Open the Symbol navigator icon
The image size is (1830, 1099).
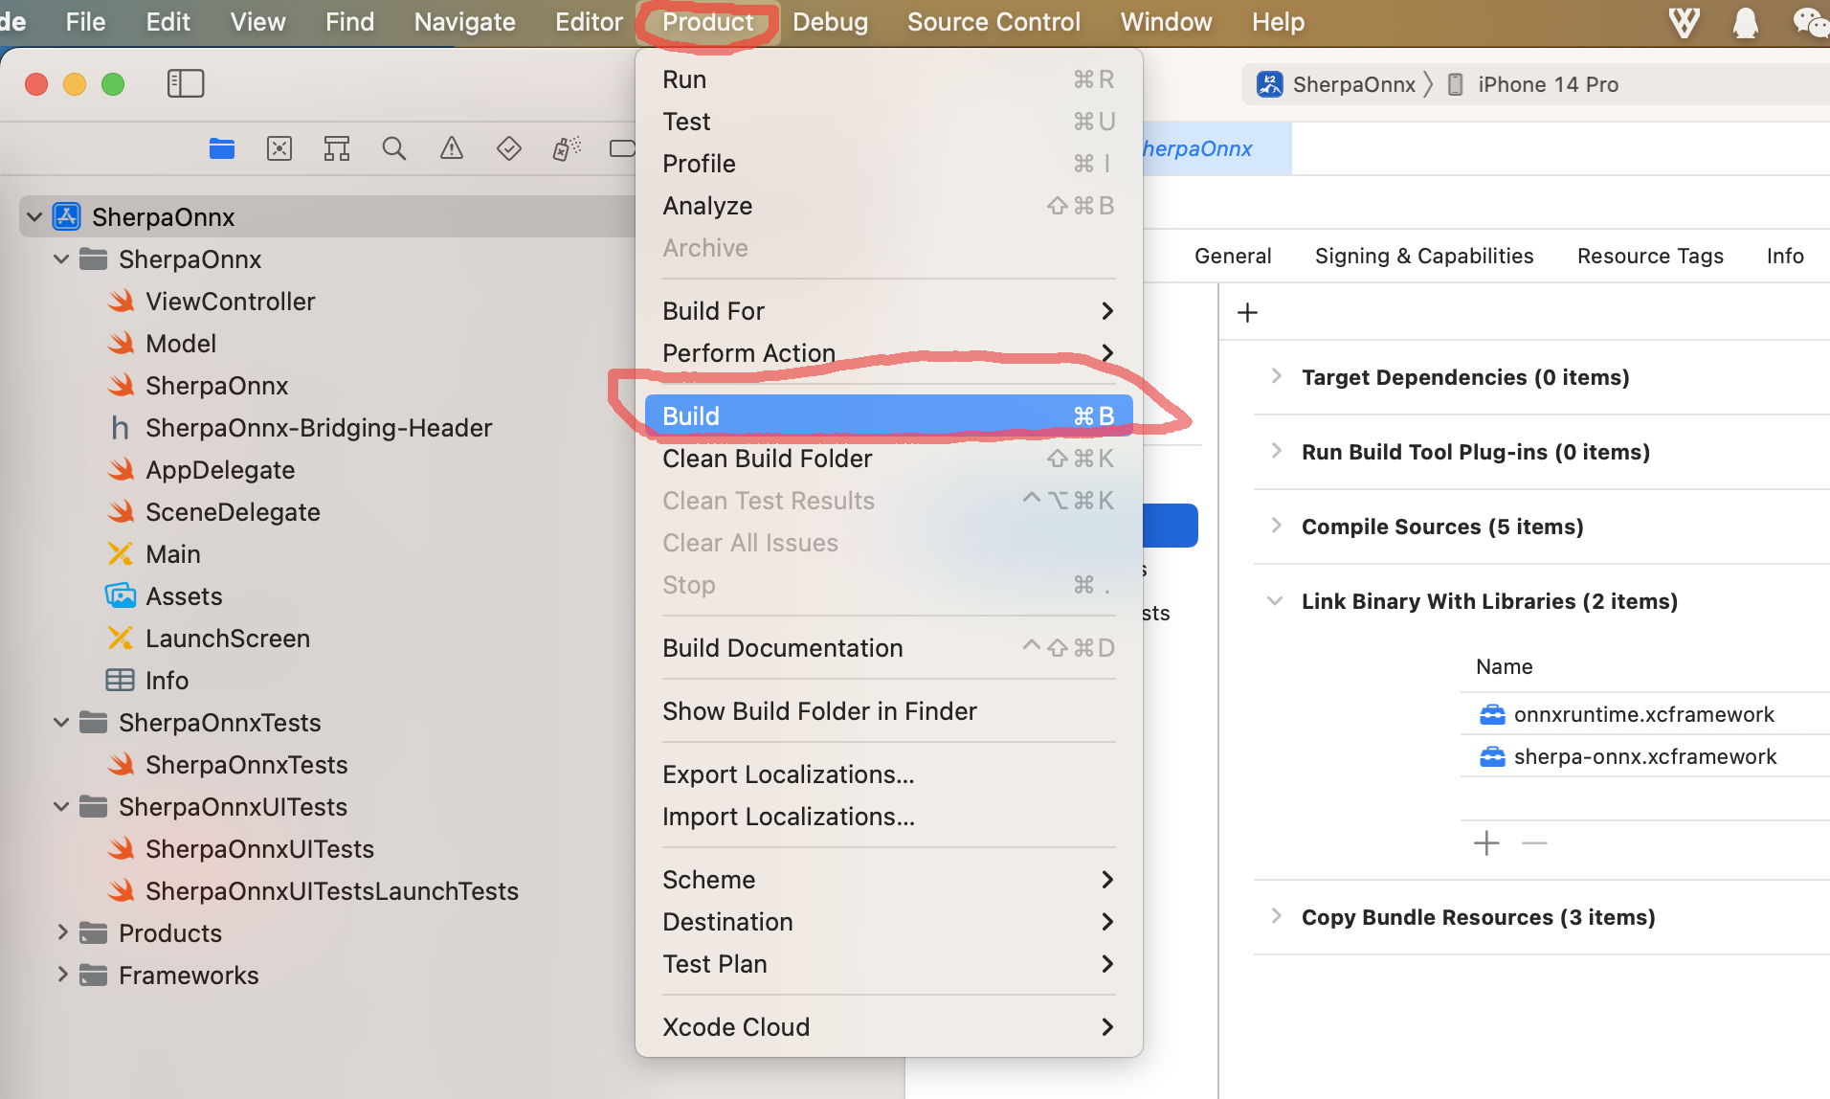point(337,148)
